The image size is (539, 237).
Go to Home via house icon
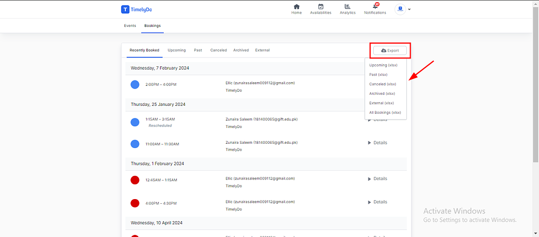click(296, 6)
